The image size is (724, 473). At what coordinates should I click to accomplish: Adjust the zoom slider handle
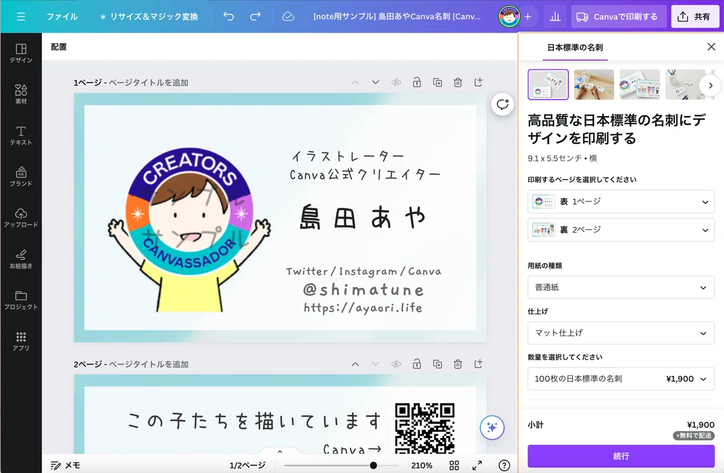[373, 465]
